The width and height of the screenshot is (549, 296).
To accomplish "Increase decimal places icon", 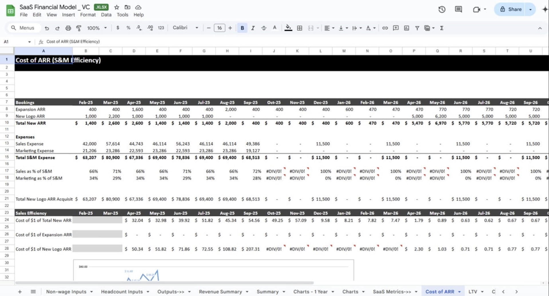I will click(150, 28).
